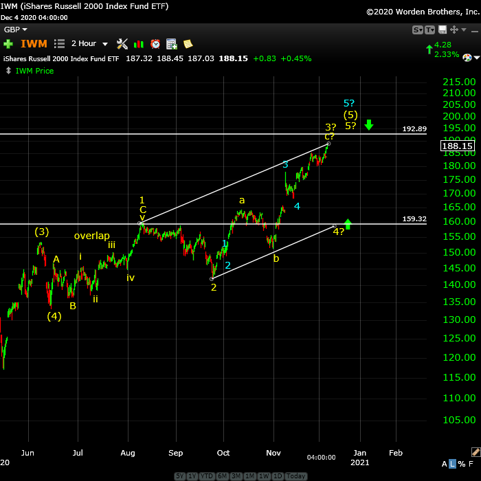This screenshot has width=481, height=481.
Task: Click the 215.00 price axis label
Action: coord(459,82)
